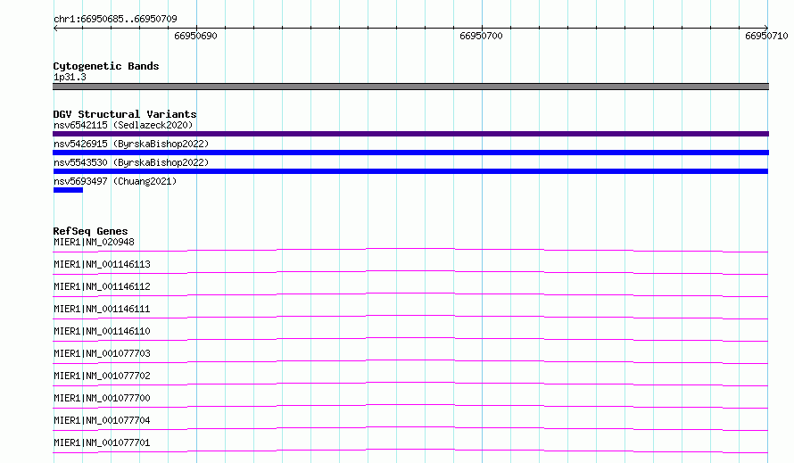Click the magenta intron line of NM_001146111
794x463 pixels.
(x=410, y=316)
